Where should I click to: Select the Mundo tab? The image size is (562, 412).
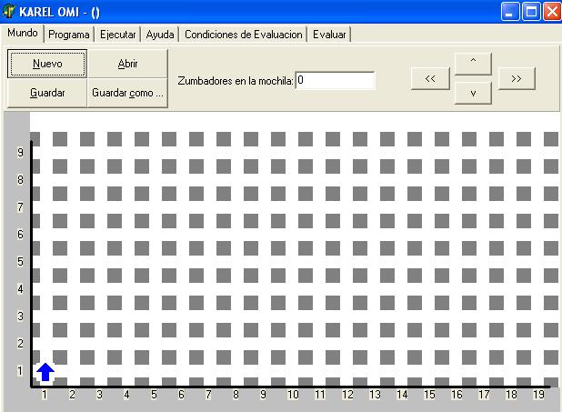coord(22,34)
